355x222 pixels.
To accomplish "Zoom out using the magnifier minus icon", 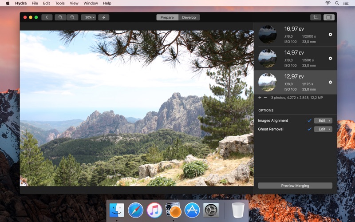I will [x=60, y=17].
